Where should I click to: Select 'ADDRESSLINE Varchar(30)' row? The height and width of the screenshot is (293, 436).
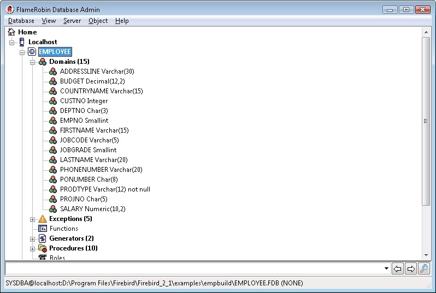[x=97, y=71]
